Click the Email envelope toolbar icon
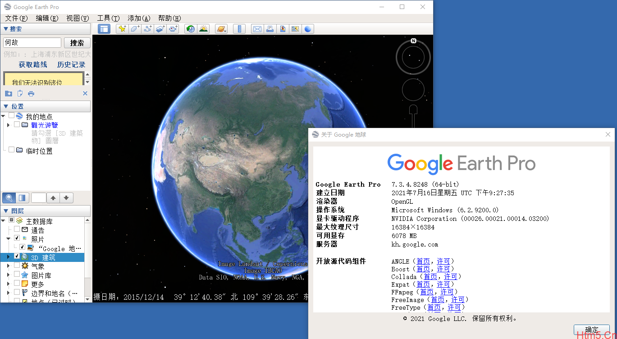This screenshot has width=617, height=339. 257,29
